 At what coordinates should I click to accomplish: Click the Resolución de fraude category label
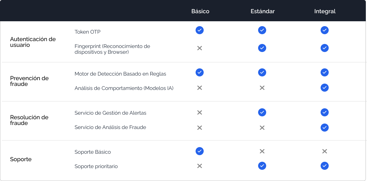[x=29, y=120]
